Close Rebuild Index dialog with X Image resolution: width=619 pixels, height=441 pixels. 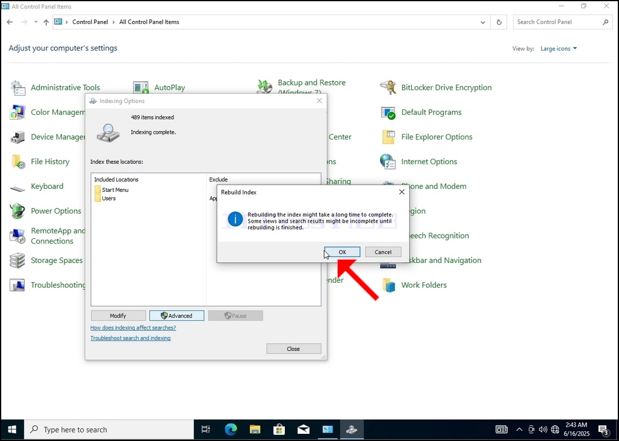pos(402,192)
